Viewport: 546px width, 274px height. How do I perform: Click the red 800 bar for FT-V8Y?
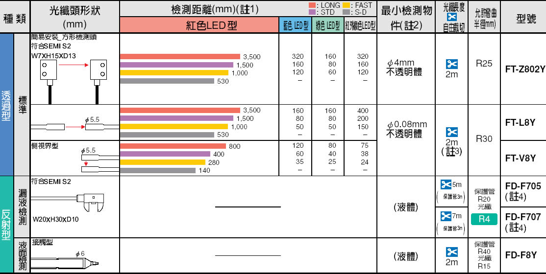[x=173, y=146]
